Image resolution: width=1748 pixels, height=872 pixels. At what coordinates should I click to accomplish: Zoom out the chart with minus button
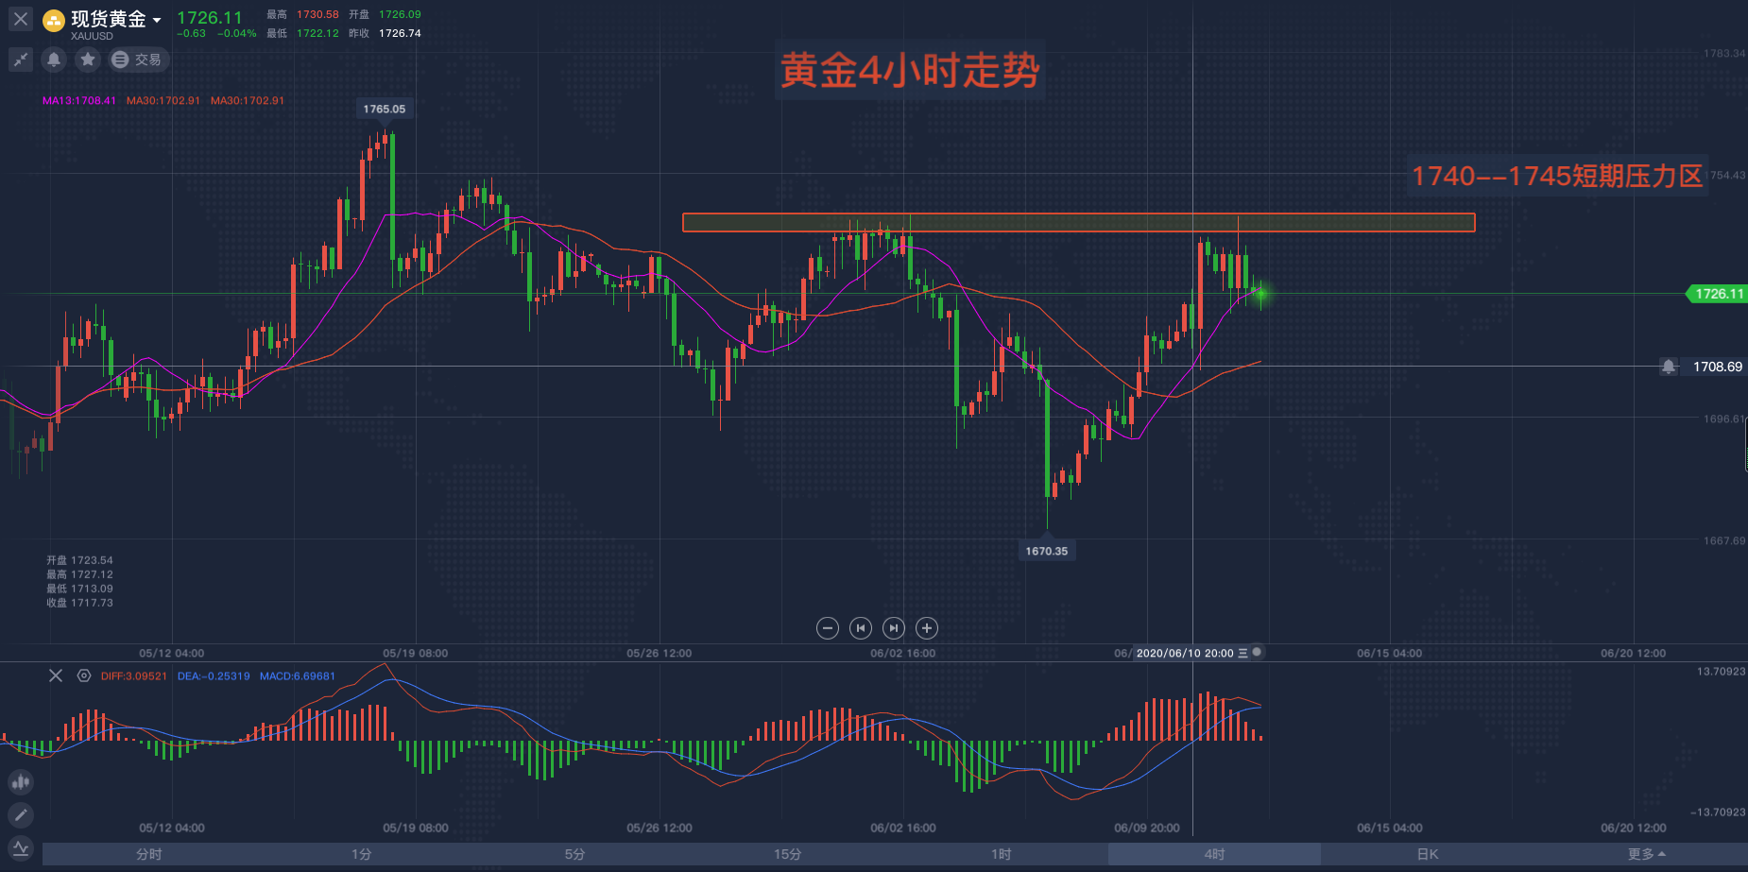827,628
